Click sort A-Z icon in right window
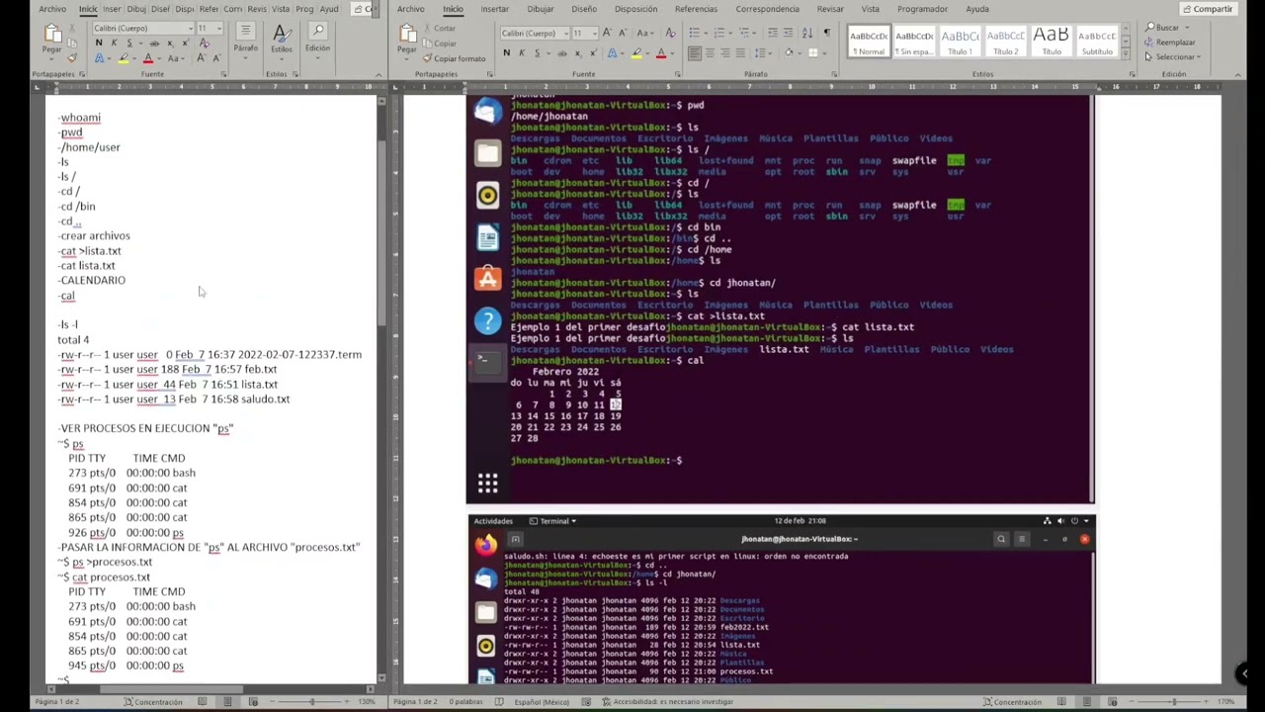The width and height of the screenshot is (1265, 712). [806, 33]
